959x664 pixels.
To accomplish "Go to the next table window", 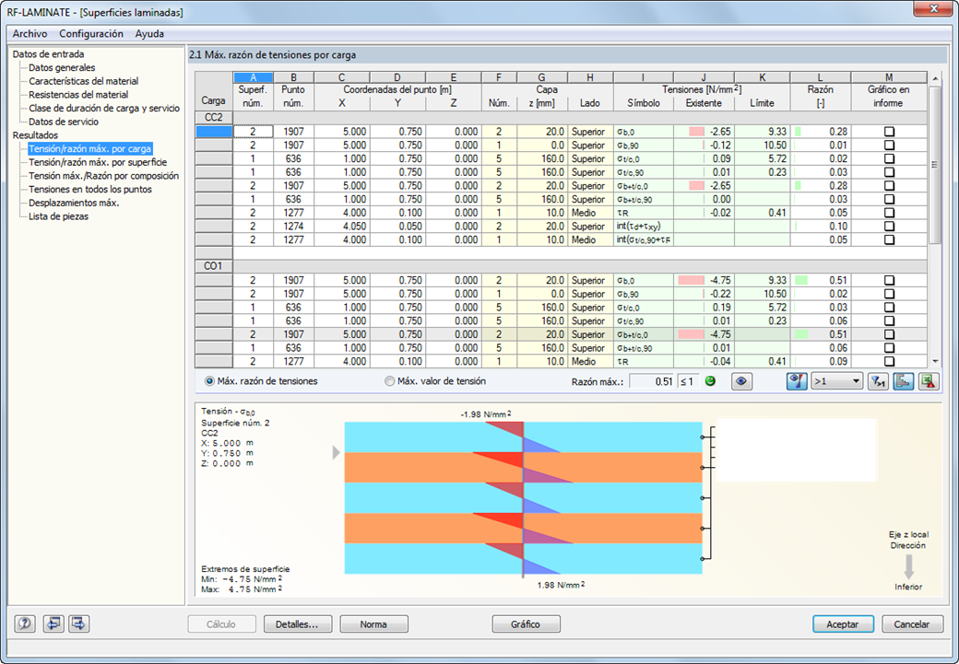I will 79,623.
